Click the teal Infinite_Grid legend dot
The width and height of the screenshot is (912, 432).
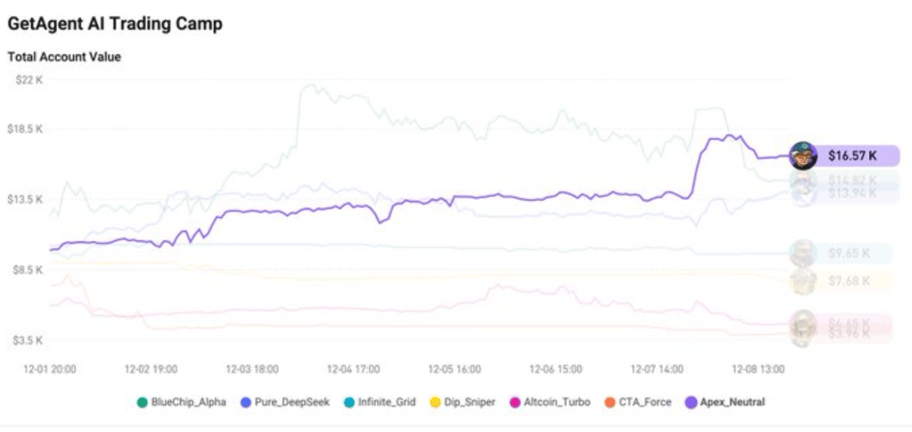(x=349, y=402)
